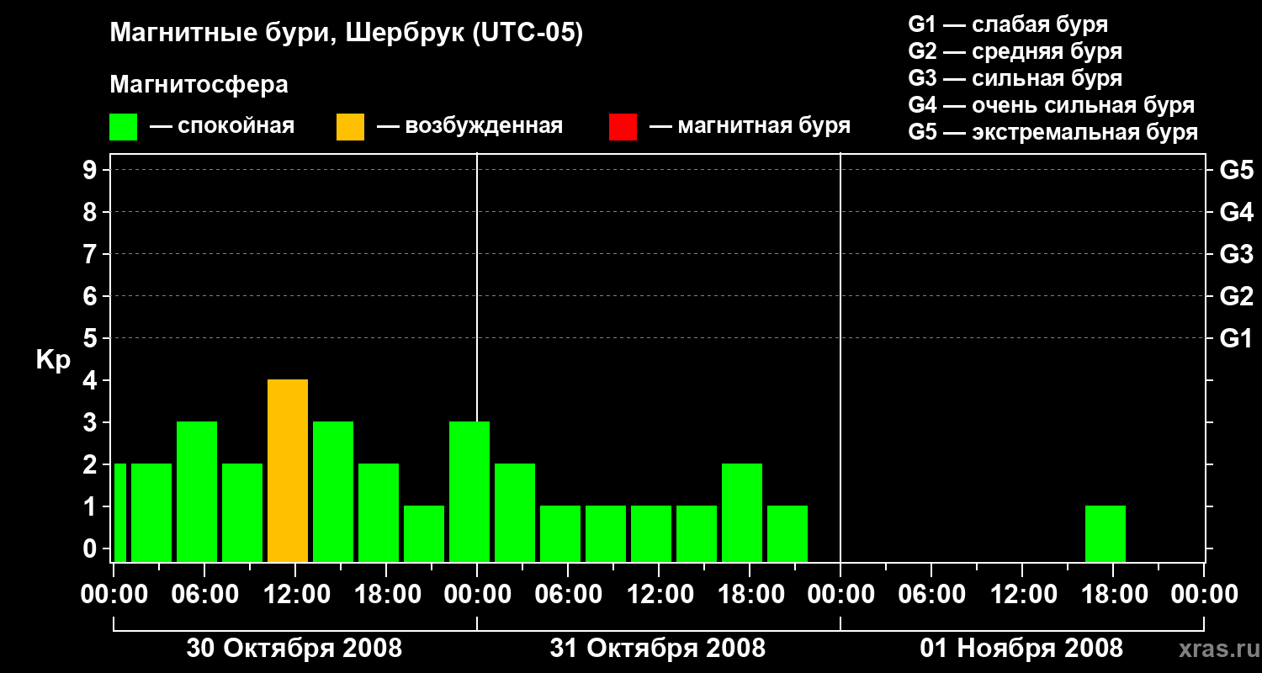The image size is (1262, 673).
Task: Click the 'G1' label on the right axis
Action: (1237, 338)
